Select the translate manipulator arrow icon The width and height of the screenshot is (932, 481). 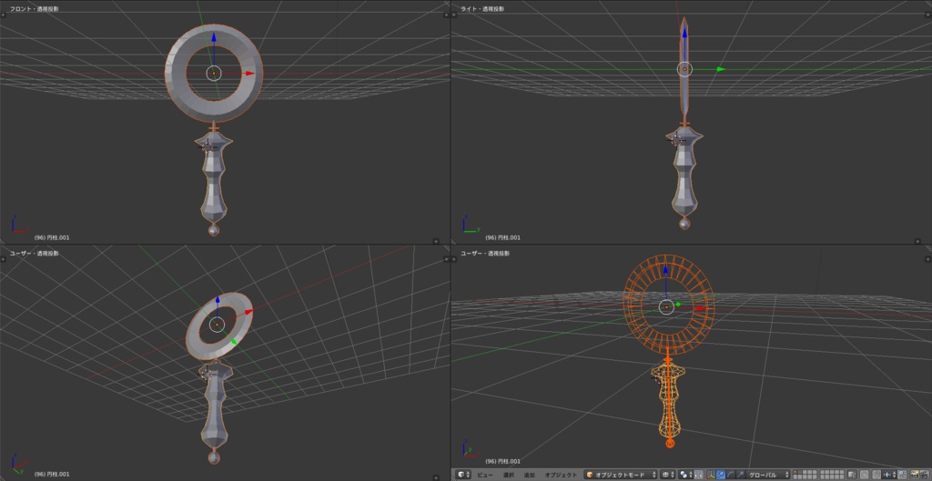click(x=721, y=475)
